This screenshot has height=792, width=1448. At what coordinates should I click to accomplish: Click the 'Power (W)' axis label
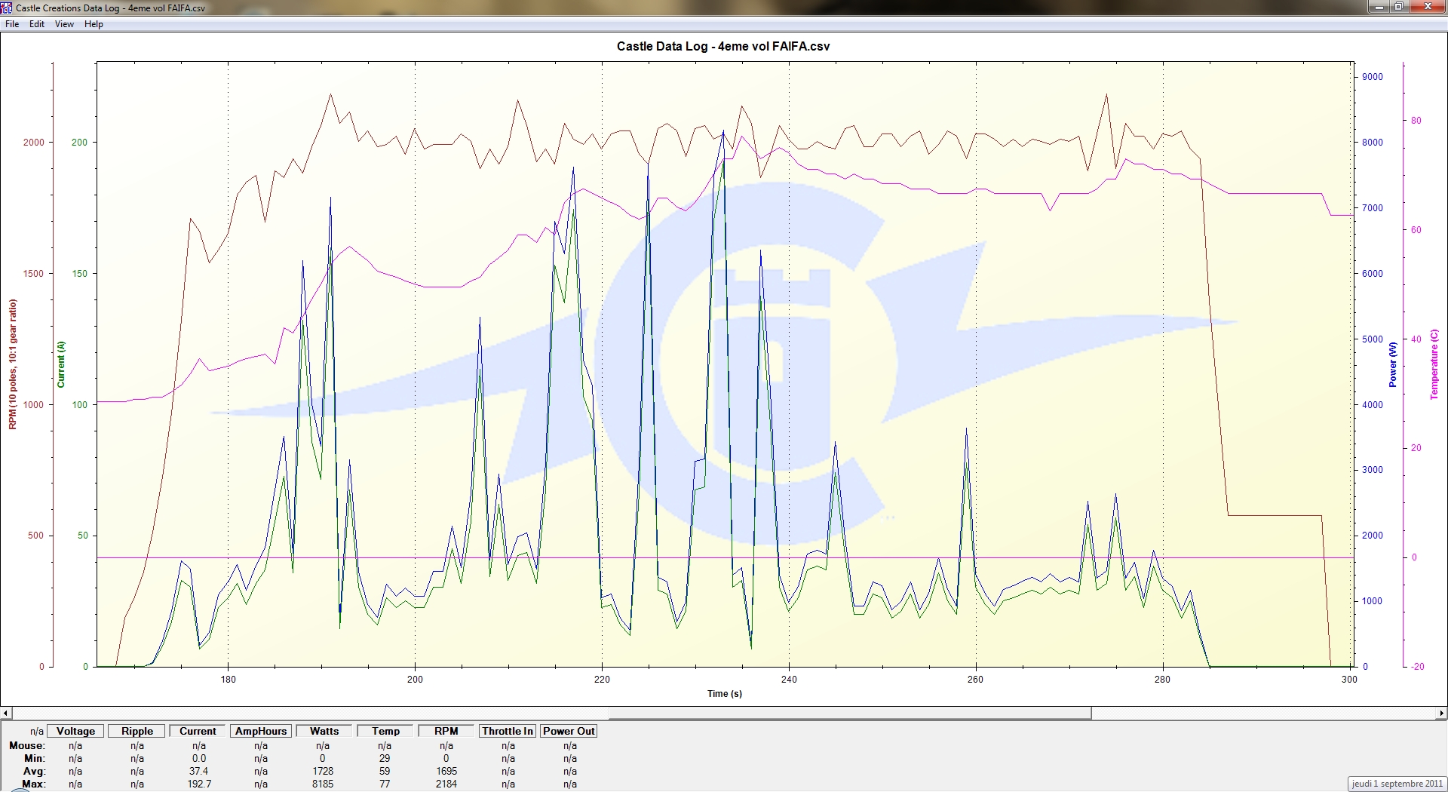[x=1393, y=364]
